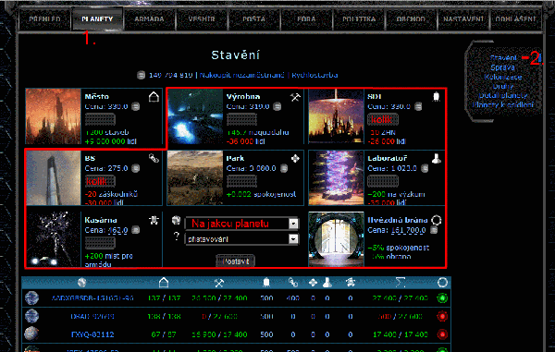Click the crossed hammers icon in Výrobna card
This screenshot has height=352, width=555.
[295, 97]
